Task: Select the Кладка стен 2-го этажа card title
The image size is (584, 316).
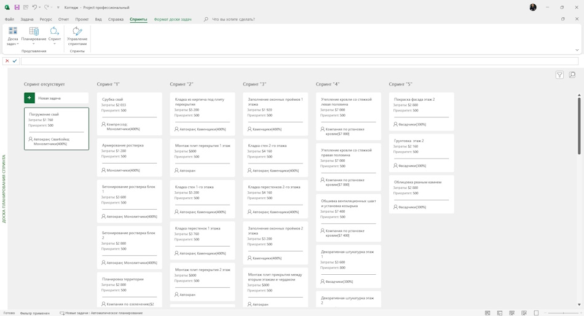Action: (267, 145)
